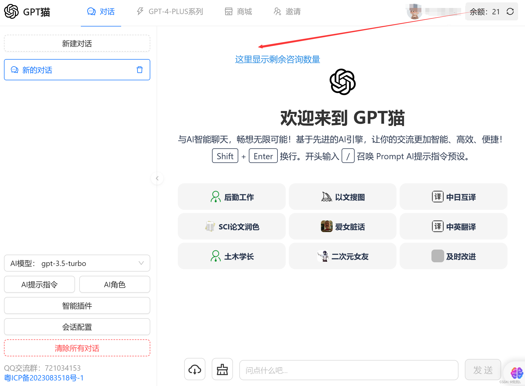The height and width of the screenshot is (386, 525).
Task: Switch to the GPT-4-PLUS系列 tab
Action: coord(170,11)
